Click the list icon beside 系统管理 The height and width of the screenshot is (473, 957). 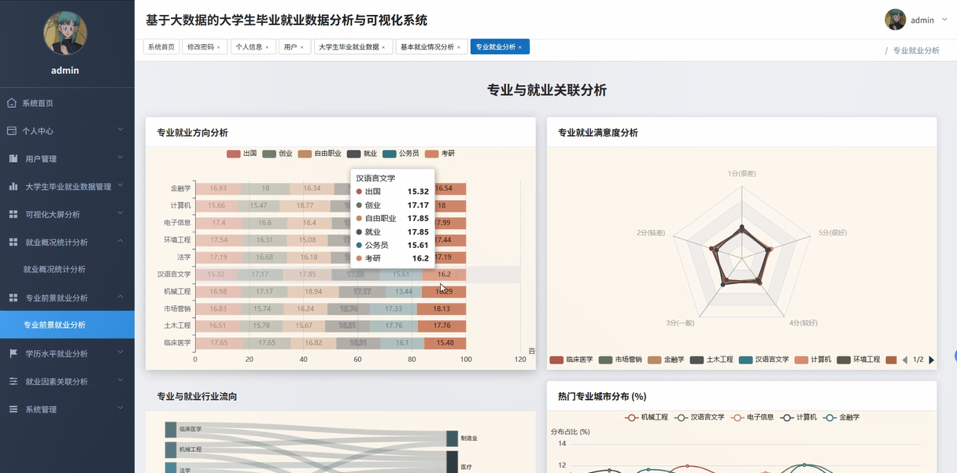click(x=13, y=409)
